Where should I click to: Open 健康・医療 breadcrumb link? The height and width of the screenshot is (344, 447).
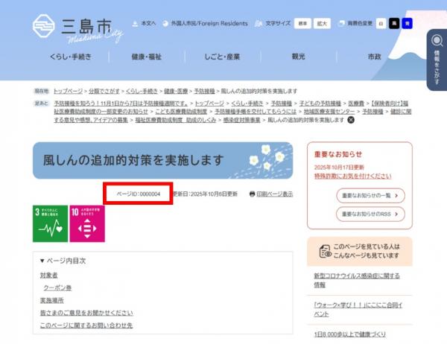(x=176, y=91)
